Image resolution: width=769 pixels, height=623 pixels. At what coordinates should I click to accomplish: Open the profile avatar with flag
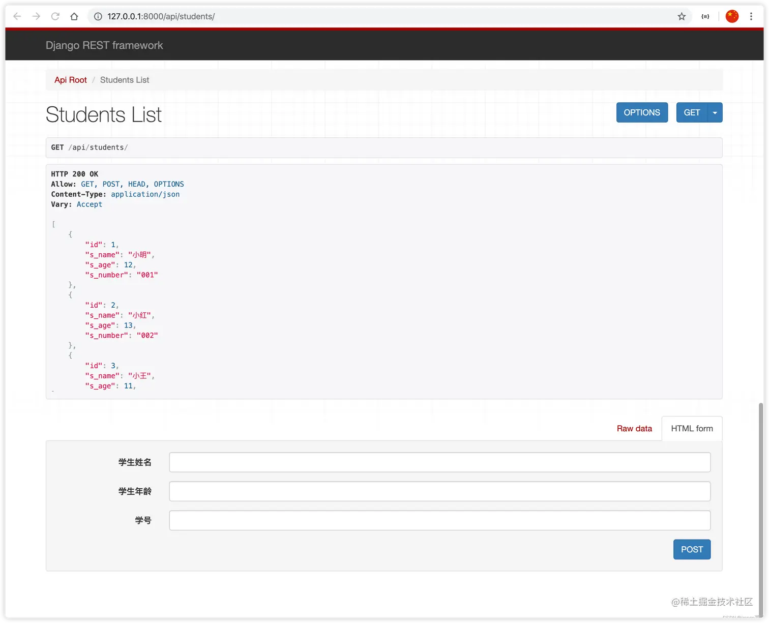732,16
